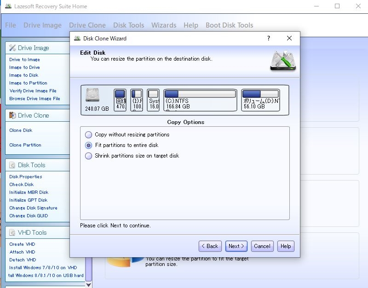Screen dimensions: 368x288
Task: Click the Next button in wizard
Action: 236,246
